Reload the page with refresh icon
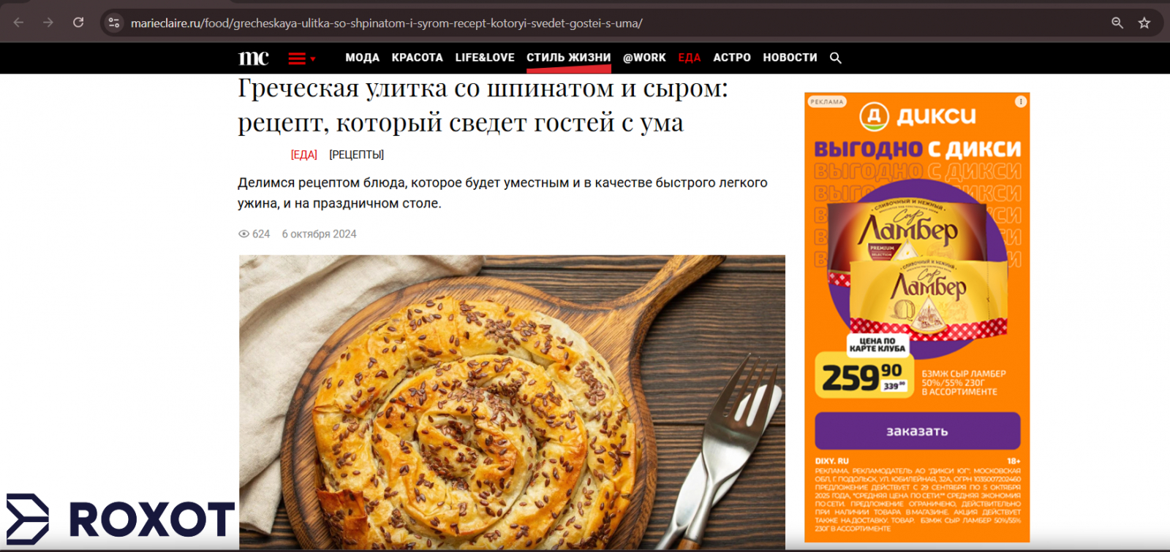1170x552 pixels. coord(78,23)
